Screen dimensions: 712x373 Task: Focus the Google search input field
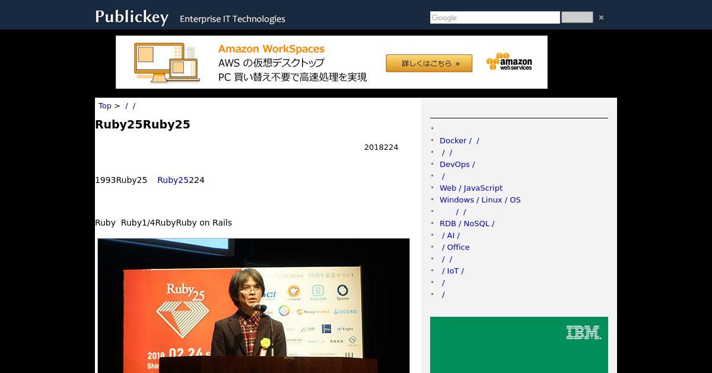point(495,18)
